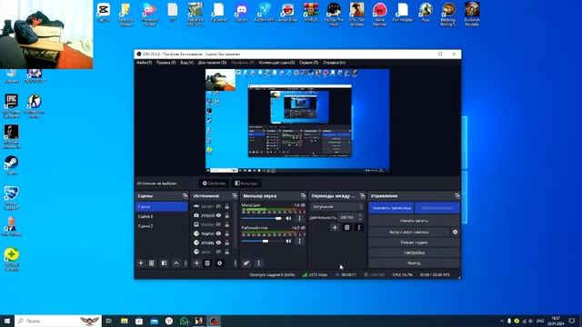Open Epic Games Launcher desktop shortcut
Viewport: 582px width, 327px height.
click(11, 106)
